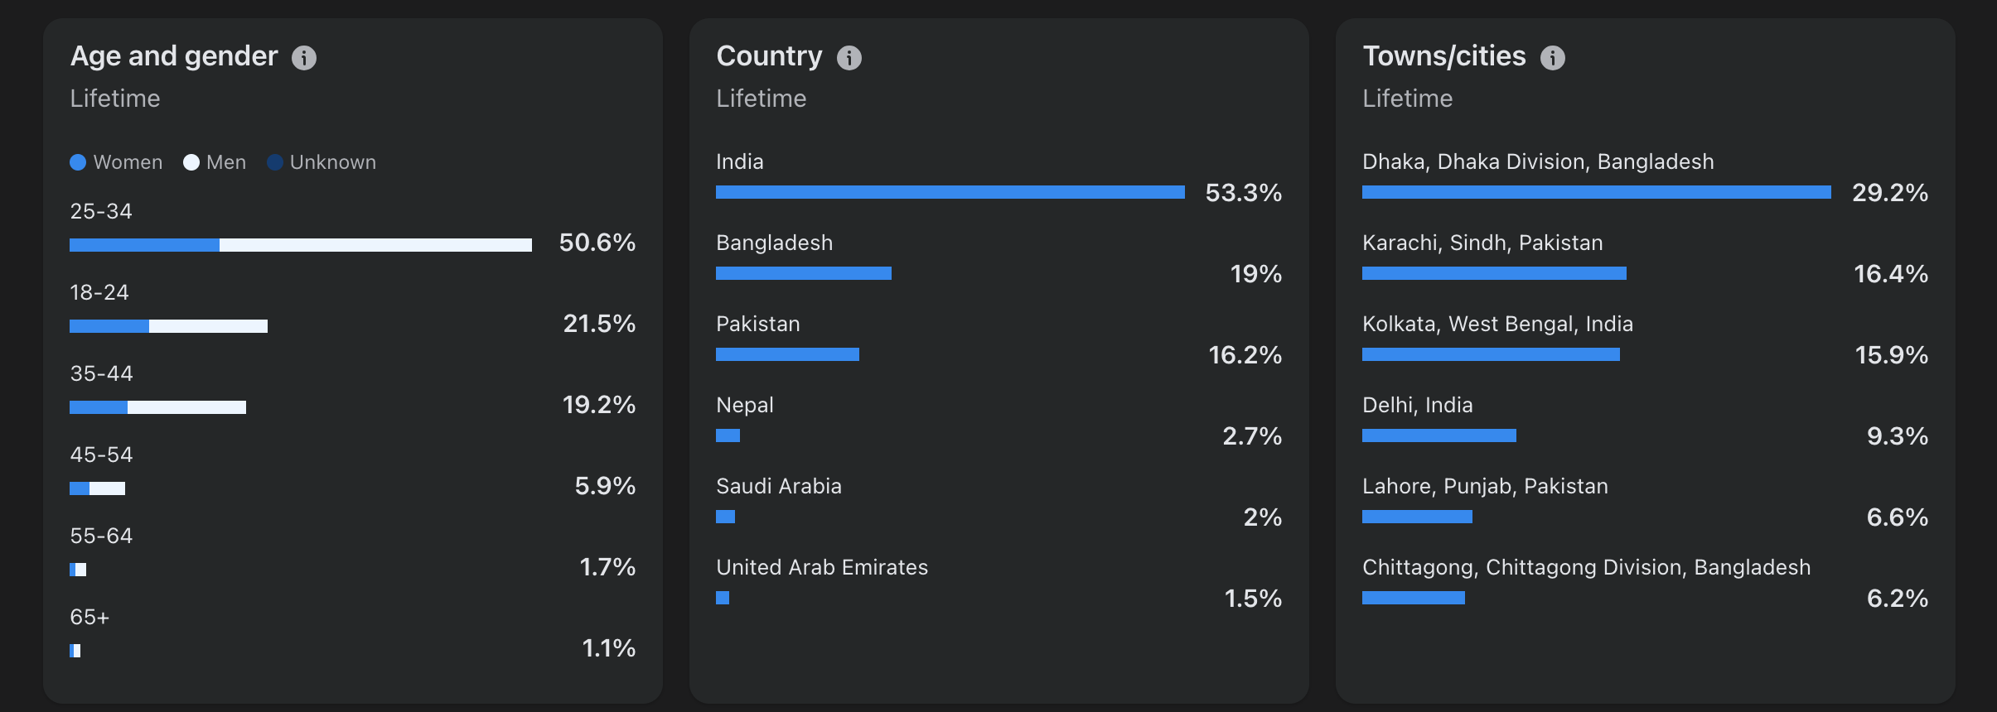Select the Lahore, Punjab, Pakistan bar

click(x=1417, y=517)
